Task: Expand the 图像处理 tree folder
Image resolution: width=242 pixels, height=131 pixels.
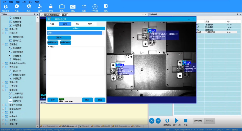Action: coord(3,29)
